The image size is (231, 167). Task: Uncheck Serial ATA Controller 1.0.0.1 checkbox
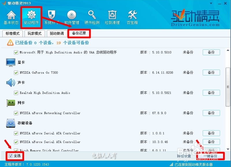click(x=16, y=133)
